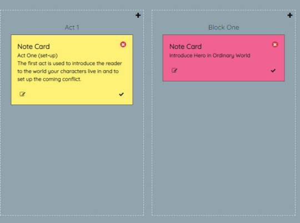Mark the yellow note card as done

point(121,94)
